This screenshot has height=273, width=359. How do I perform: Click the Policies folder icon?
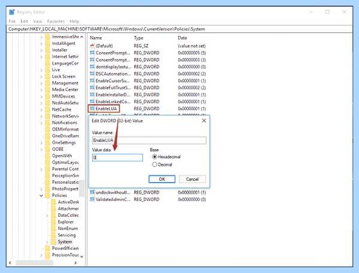[47, 195]
